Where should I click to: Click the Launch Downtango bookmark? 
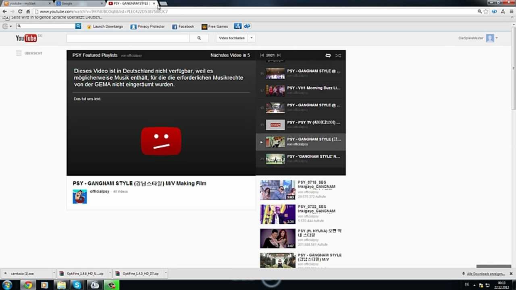point(105,26)
